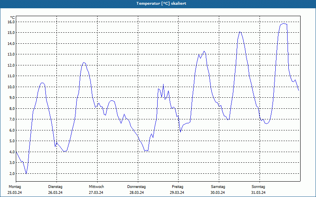Select the Sonntag day label

click(258, 187)
